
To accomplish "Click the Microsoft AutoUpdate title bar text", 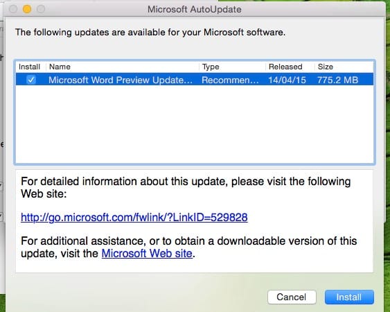I will click(195, 10).
